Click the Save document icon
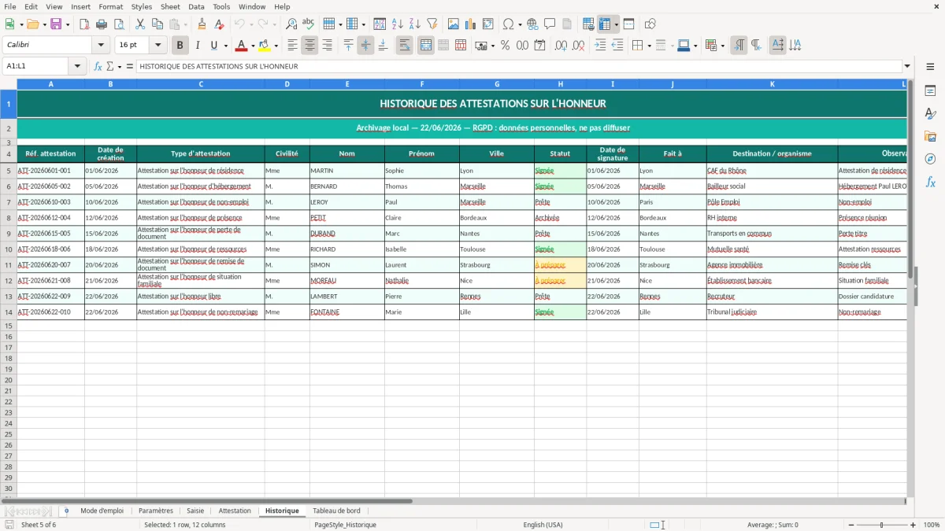This screenshot has height=531, width=945. (56, 24)
